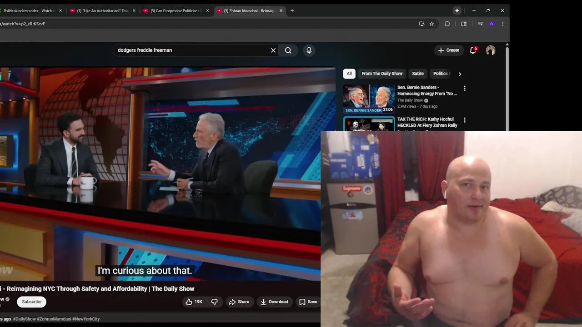Save the video to a playlist
The image size is (582, 327).
308,302
